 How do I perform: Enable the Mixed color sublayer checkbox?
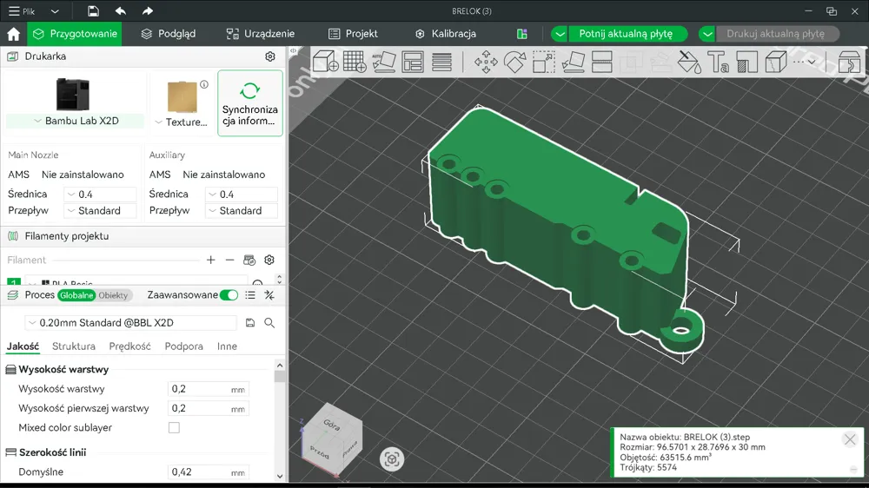tap(174, 427)
